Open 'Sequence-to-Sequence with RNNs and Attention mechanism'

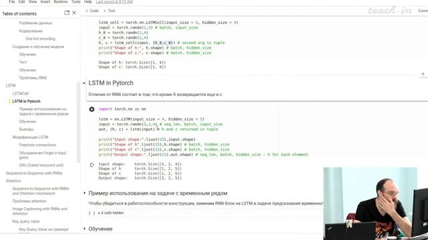41,191
